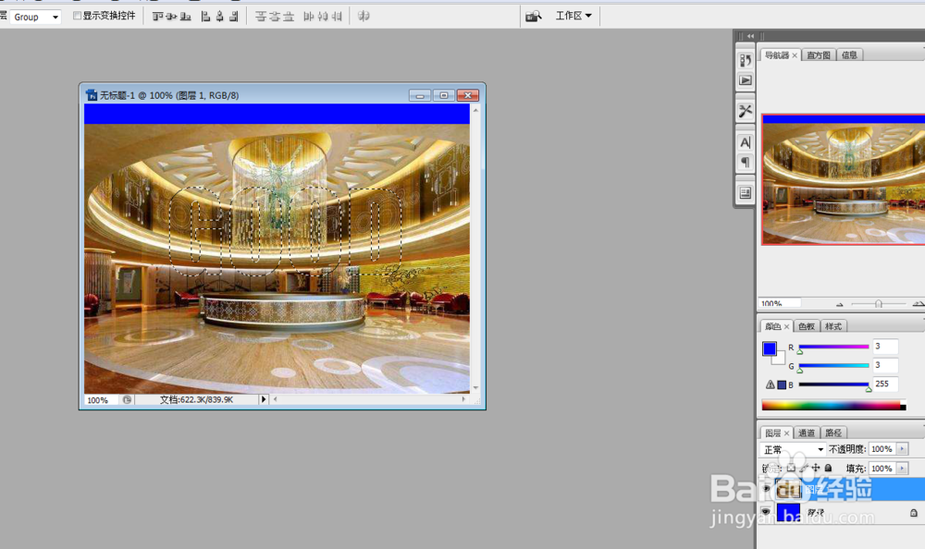Click the navigator zoom out icon
The width and height of the screenshot is (925, 549).
pyautogui.click(x=840, y=304)
